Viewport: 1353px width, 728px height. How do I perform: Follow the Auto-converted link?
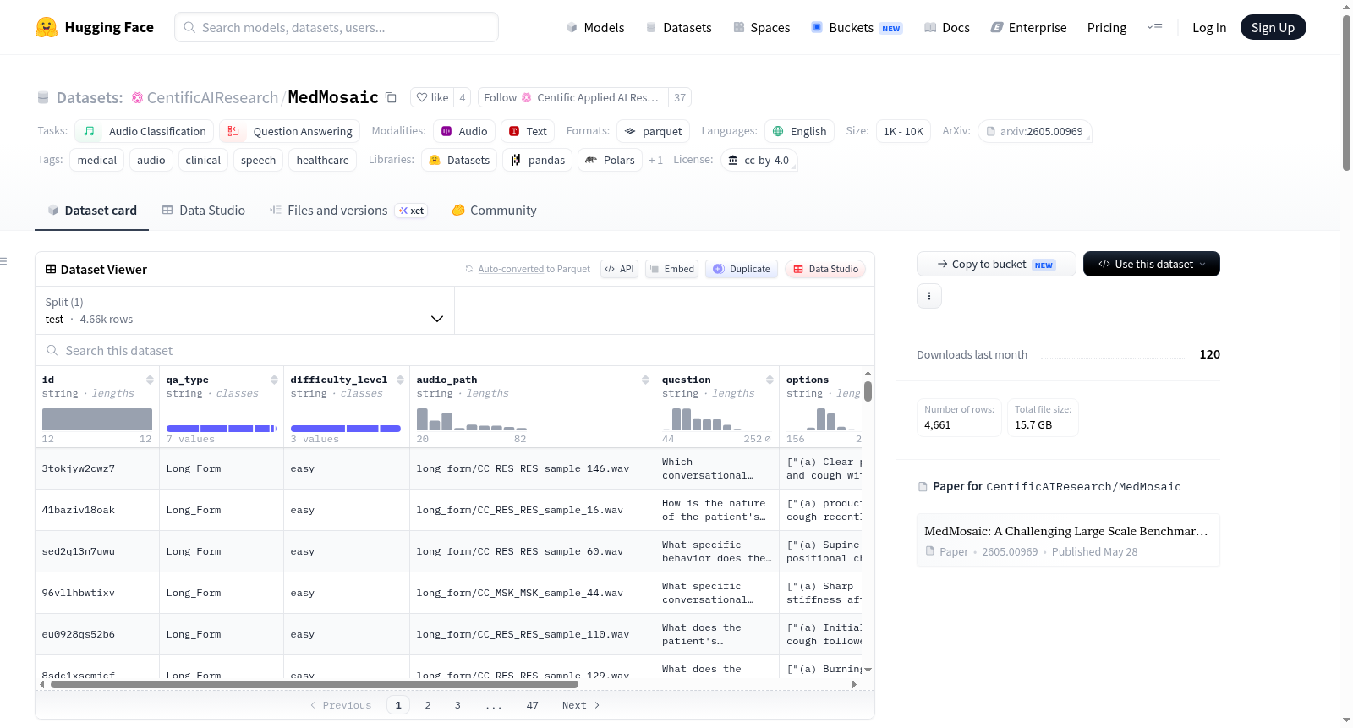click(511, 269)
